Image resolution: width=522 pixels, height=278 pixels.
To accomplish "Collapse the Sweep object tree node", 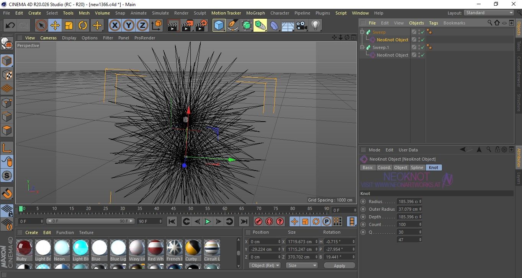I will (x=363, y=32).
